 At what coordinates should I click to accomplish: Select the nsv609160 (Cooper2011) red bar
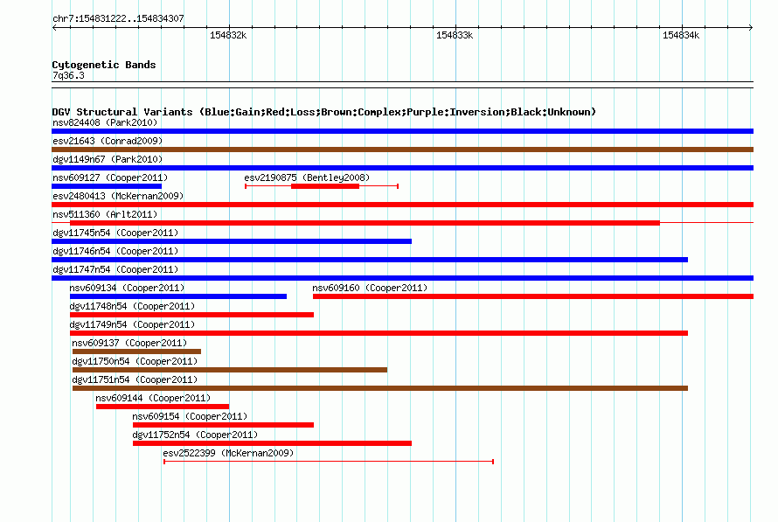533,296
